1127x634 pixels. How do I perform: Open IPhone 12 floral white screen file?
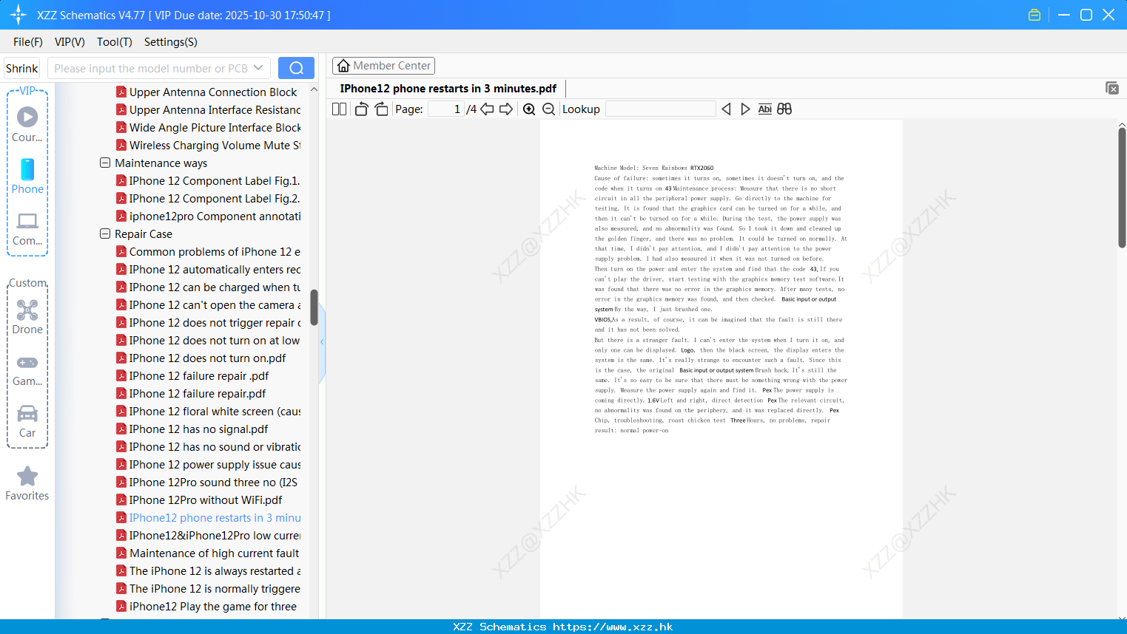[209, 411]
